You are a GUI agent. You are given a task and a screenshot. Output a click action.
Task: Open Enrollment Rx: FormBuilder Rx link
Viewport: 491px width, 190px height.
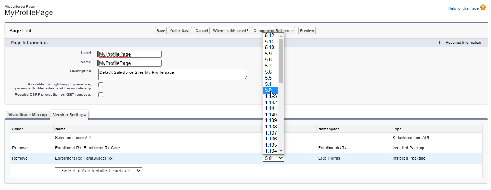click(84, 158)
